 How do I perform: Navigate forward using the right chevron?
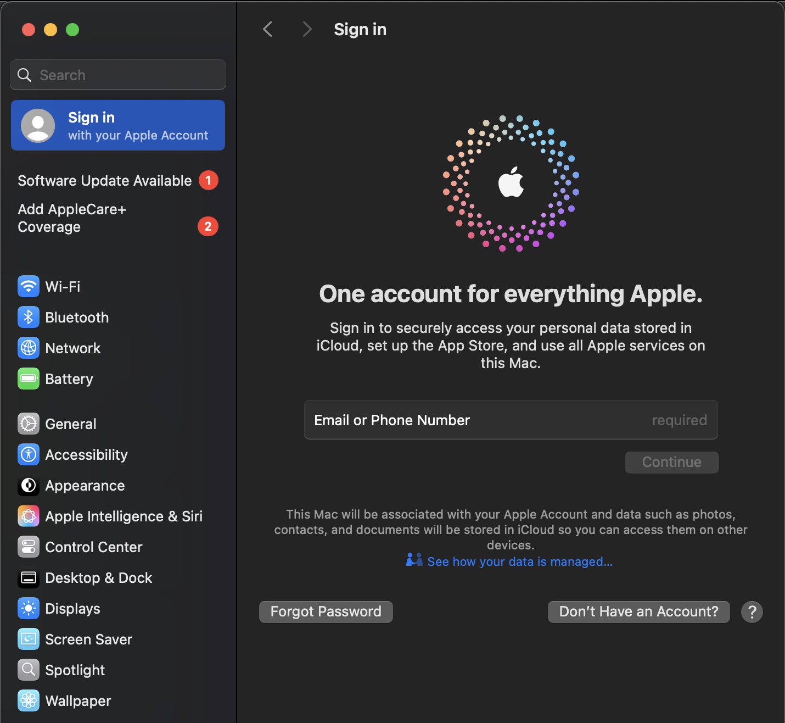(307, 29)
